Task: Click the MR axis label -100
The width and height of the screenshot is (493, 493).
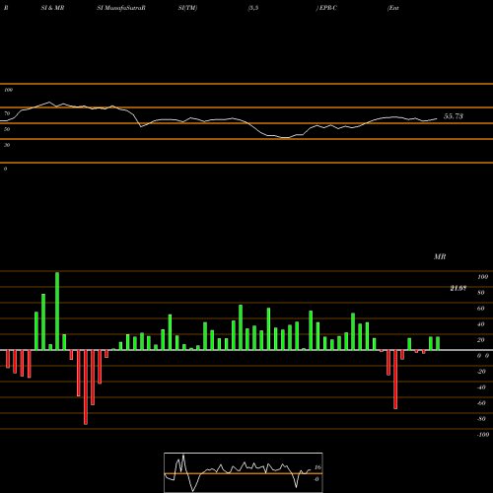Action: point(482,435)
